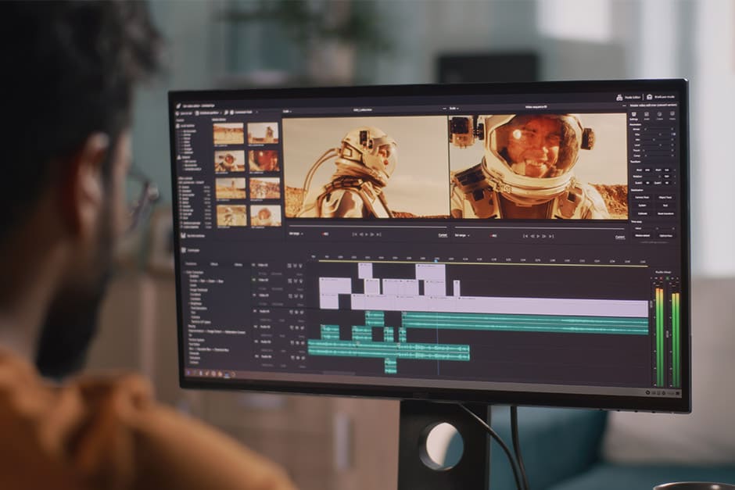Click the app logo icon in the title bar

(x=178, y=105)
